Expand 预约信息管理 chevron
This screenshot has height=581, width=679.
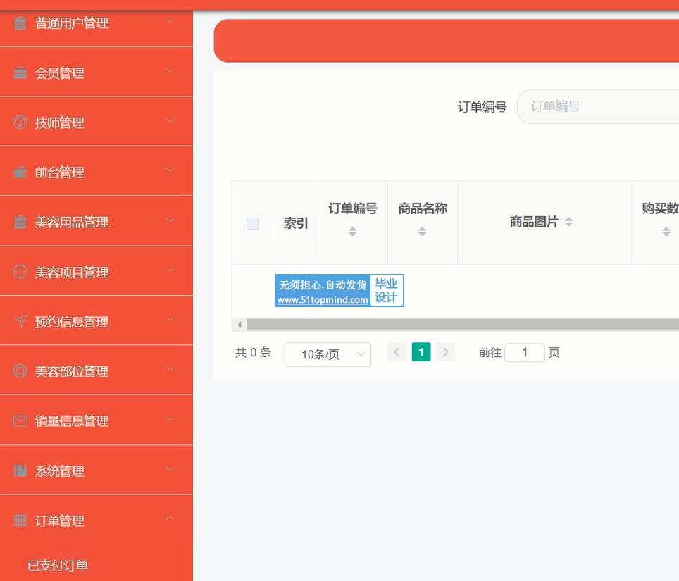pyautogui.click(x=170, y=320)
